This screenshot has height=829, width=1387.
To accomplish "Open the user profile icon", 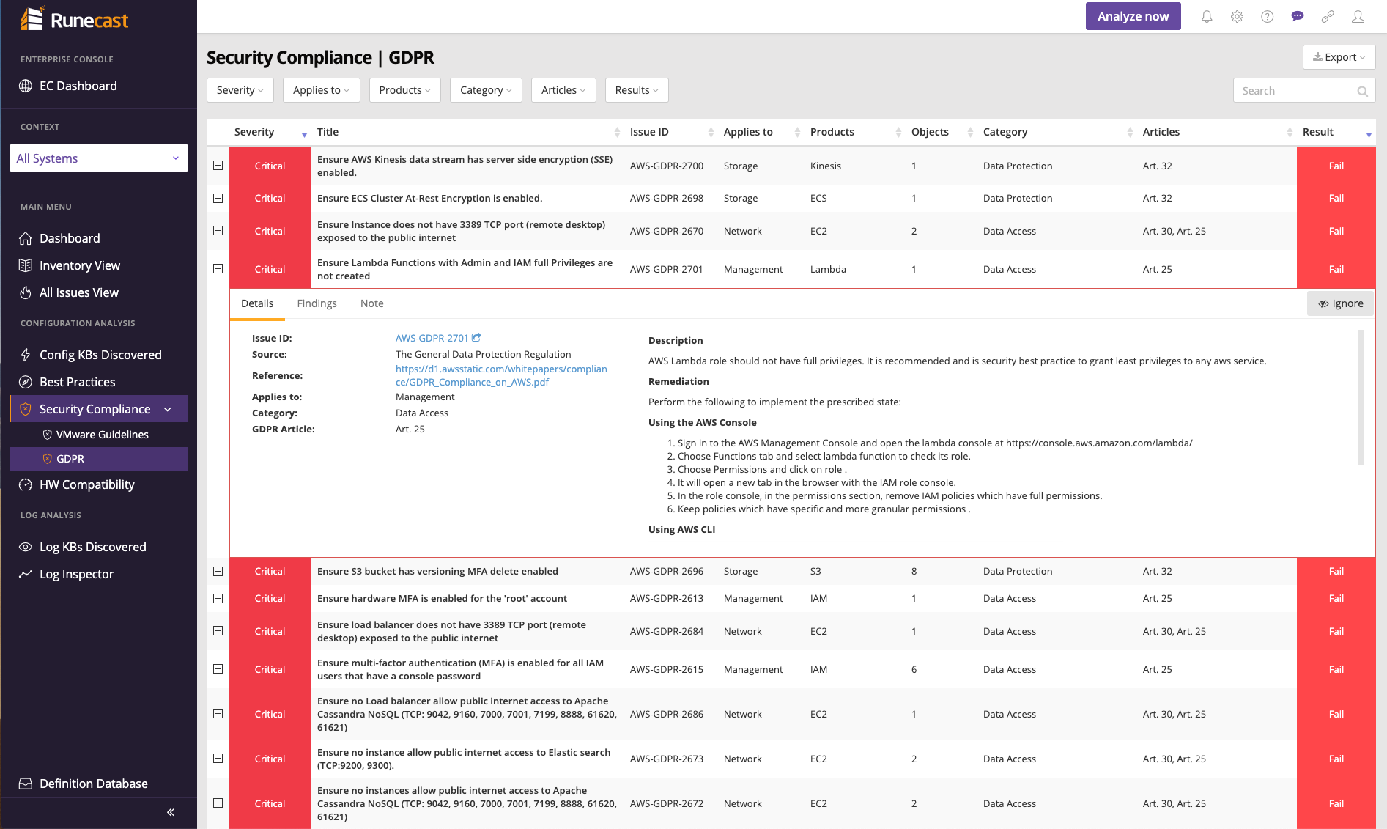I will 1358,16.
